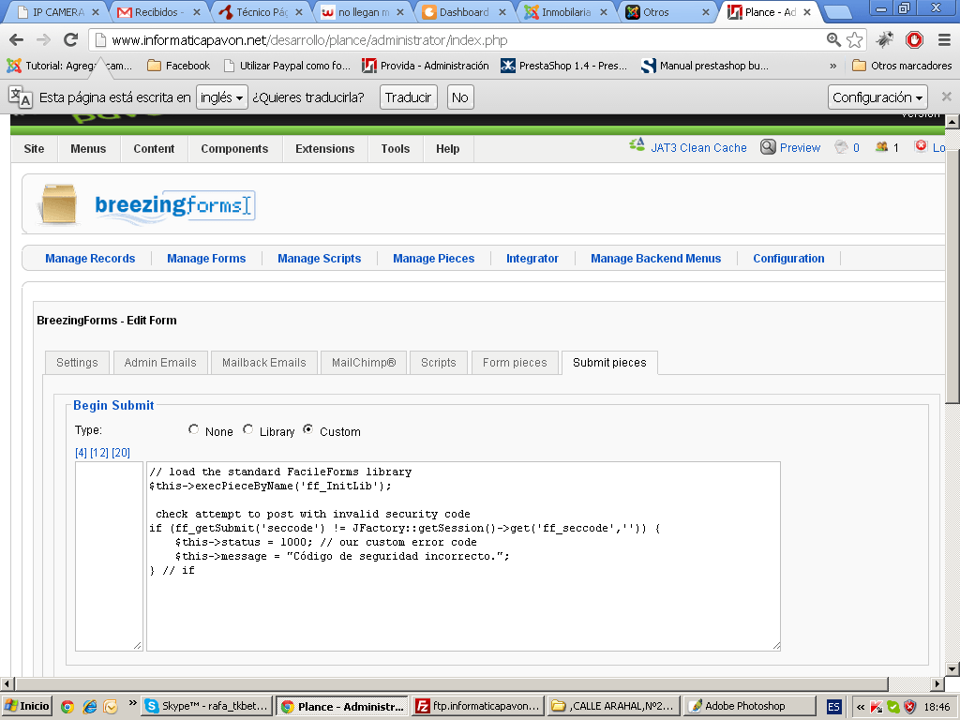Switch to the Settings tab
The height and width of the screenshot is (720, 960).
click(77, 363)
